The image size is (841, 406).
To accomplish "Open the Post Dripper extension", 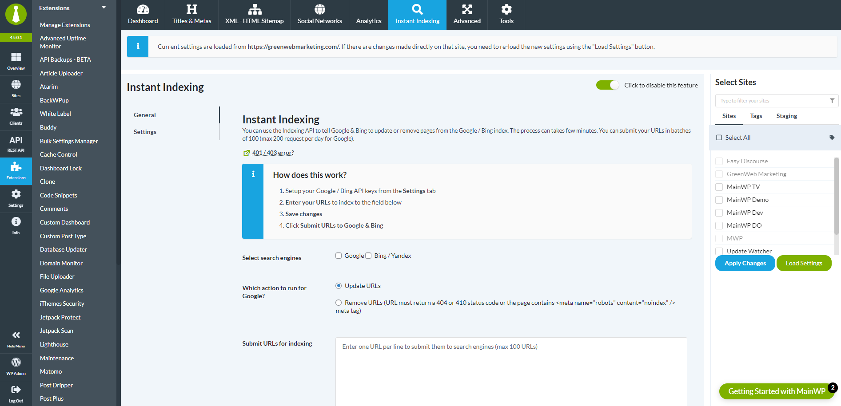I will click(56, 385).
